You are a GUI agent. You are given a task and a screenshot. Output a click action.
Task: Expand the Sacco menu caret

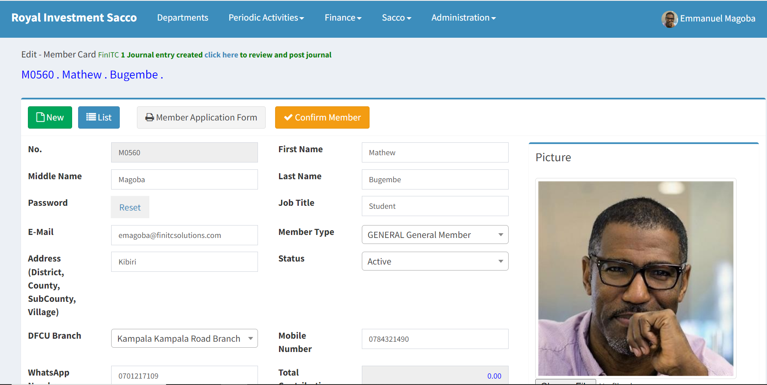tap(409, 18)
